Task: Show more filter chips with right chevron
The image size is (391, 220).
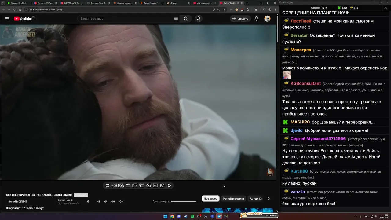Action: pyautogui.click(x=269, y=199)
